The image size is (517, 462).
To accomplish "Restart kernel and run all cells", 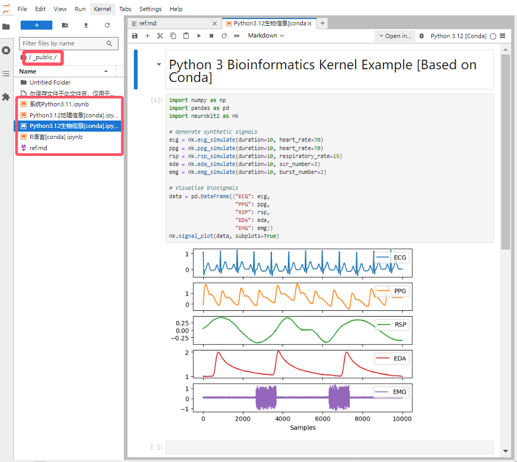I will (x=237, y=36).
